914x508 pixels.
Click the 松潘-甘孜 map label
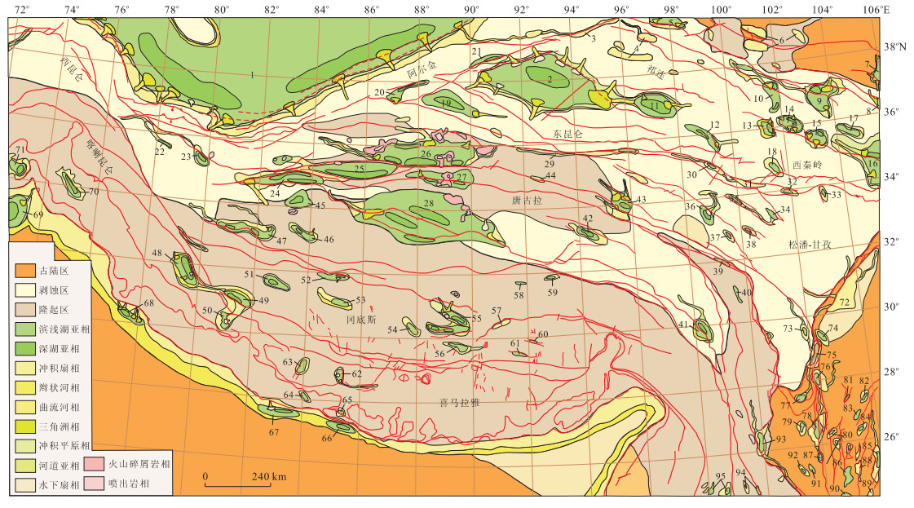[809, 245]
